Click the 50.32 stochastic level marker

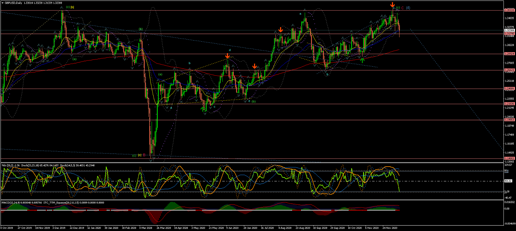pos(508,181)
